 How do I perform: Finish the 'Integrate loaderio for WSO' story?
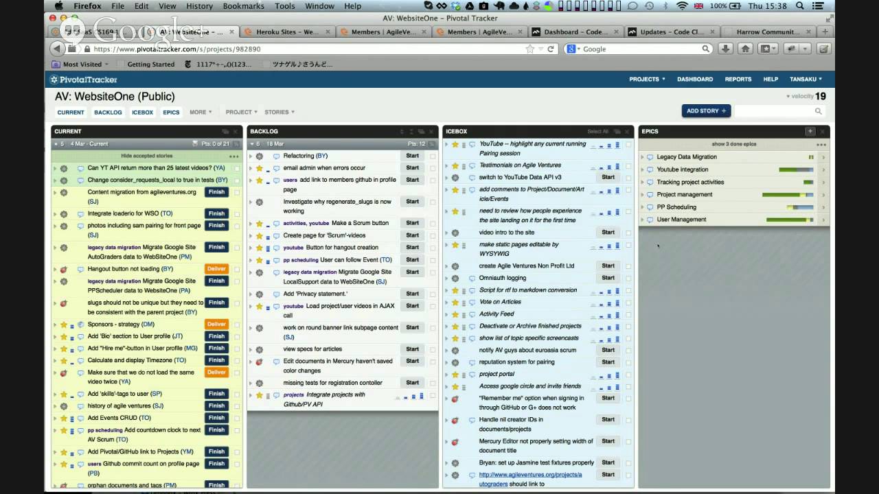point(216,214)
